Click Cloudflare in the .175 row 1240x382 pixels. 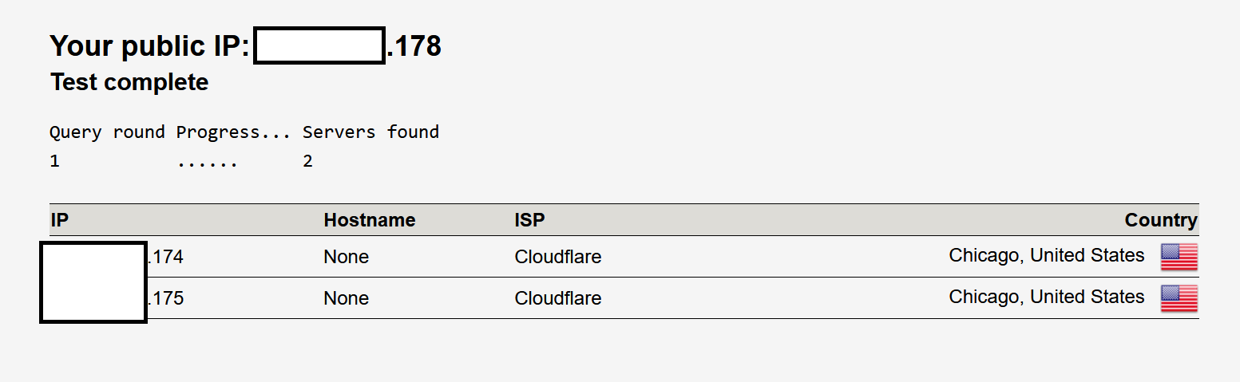557,299
